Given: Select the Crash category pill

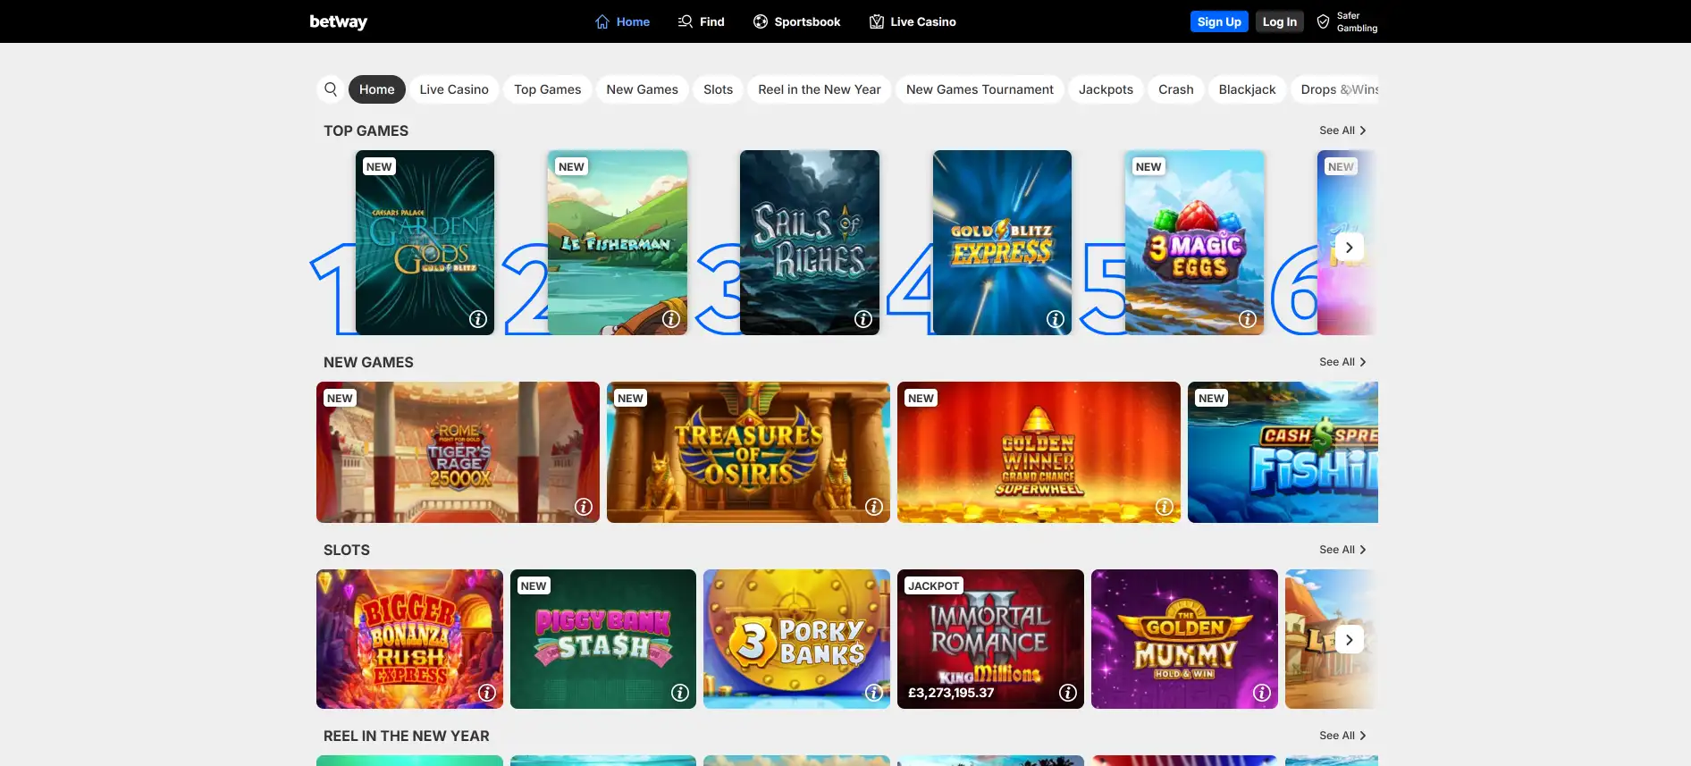Looking at the screenshot, I should 1176,89.
